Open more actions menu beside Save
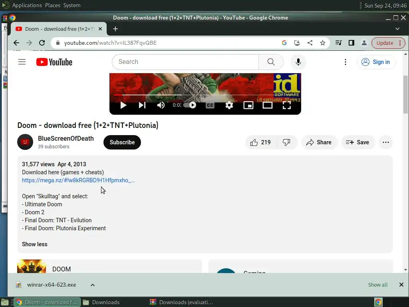409x307 pixels. click(x=385, y=142)
